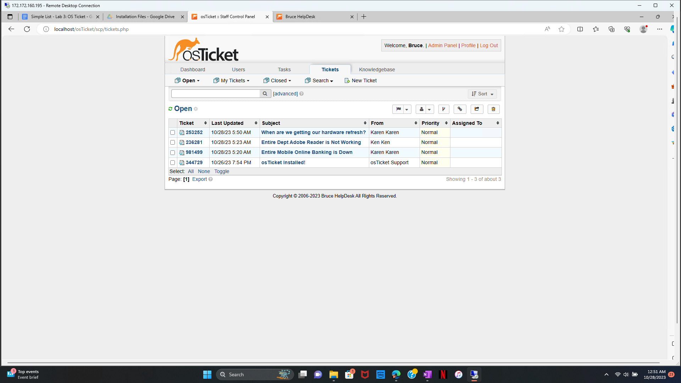Check the checkbox for ticket 253252
681x383 pixels.
pos(173,132)
